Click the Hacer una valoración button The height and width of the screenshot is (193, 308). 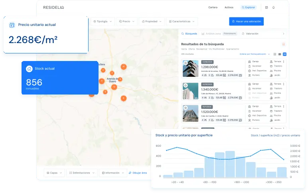click(x=246, y=21)
